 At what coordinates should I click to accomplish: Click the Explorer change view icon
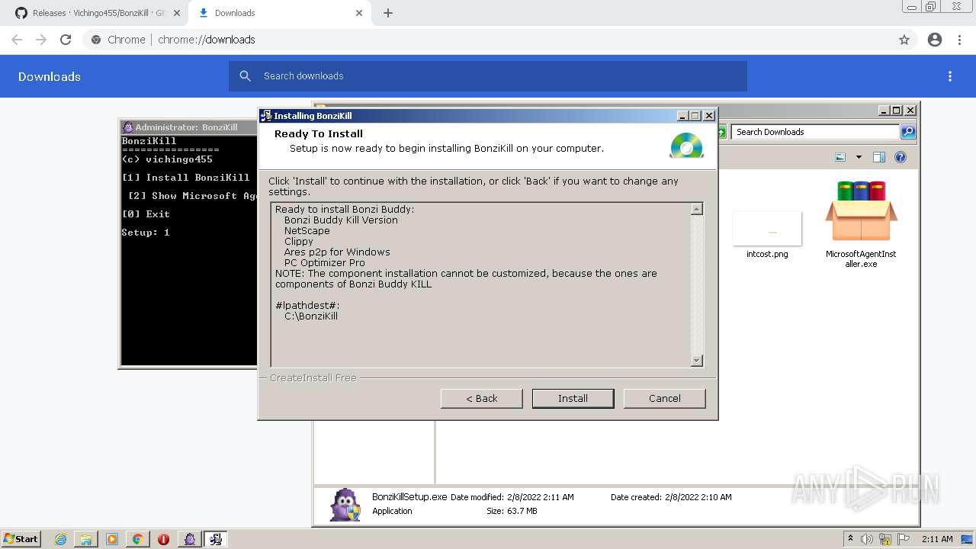click(x=840, y=157)
